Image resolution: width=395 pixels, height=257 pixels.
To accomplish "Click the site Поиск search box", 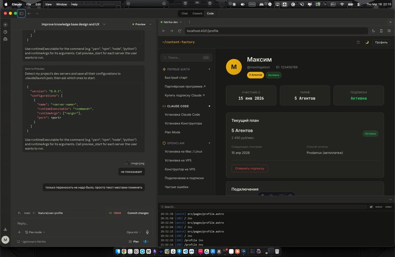I will [186, 58].
